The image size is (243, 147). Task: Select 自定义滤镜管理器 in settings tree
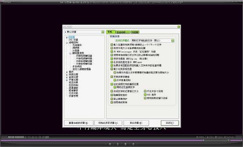(81, 69)
